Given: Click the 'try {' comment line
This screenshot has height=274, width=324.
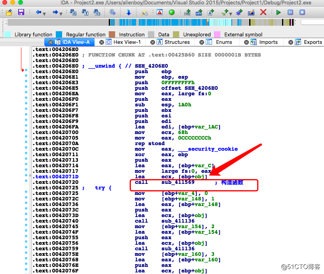Looking at the screenshot, I should pos(103,188).
